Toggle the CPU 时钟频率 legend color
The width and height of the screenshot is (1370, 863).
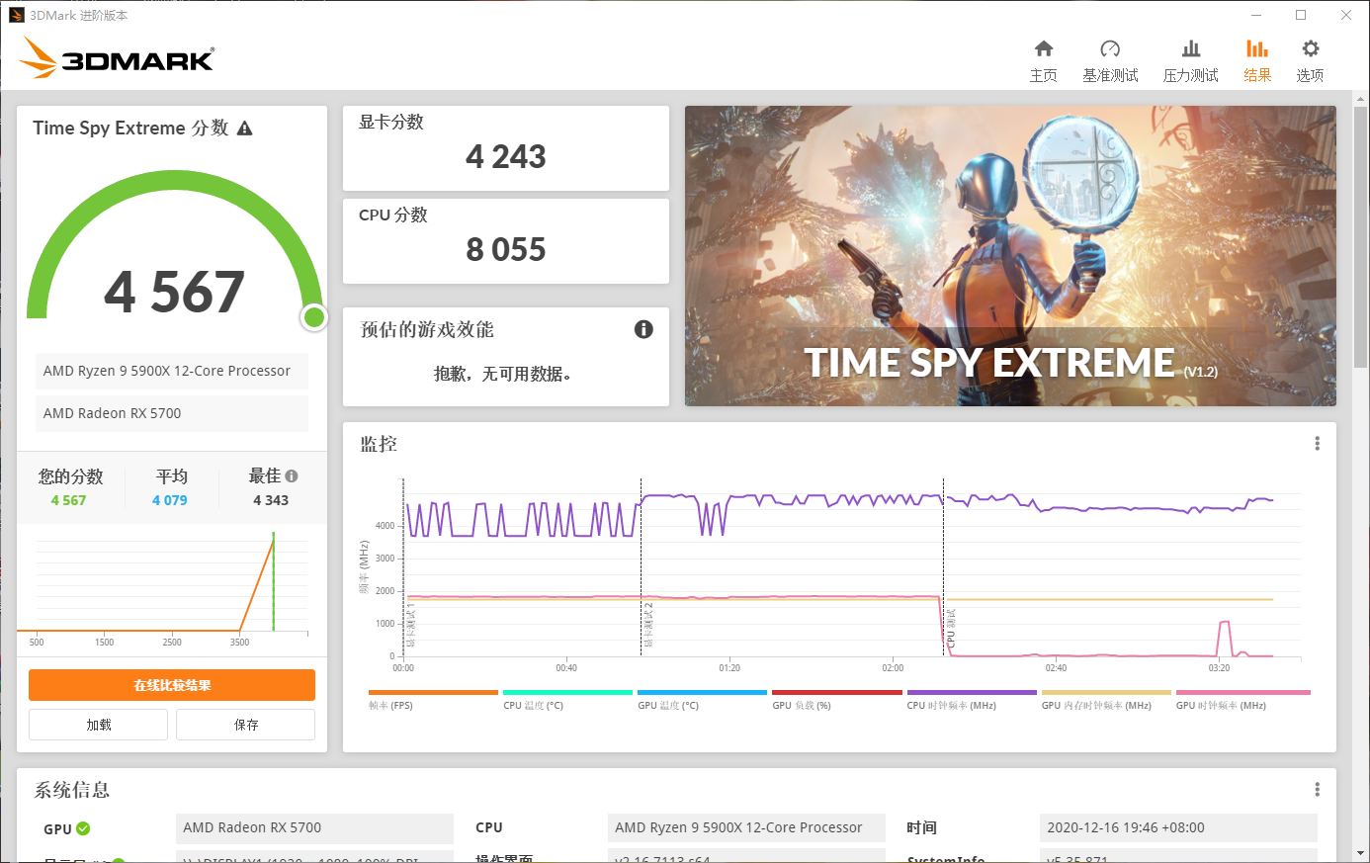tap(972, 693)
